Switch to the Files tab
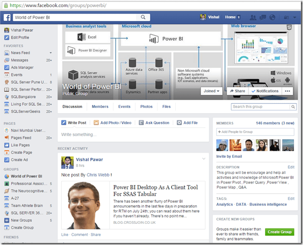The width and height of the screenshot is (303, 245). click(166, 107)
